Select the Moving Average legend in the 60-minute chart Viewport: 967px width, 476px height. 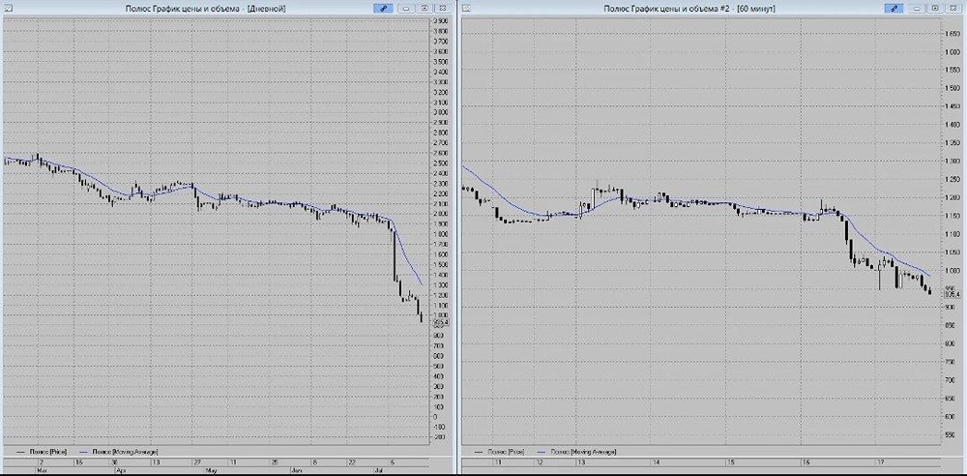click(575, 452)
